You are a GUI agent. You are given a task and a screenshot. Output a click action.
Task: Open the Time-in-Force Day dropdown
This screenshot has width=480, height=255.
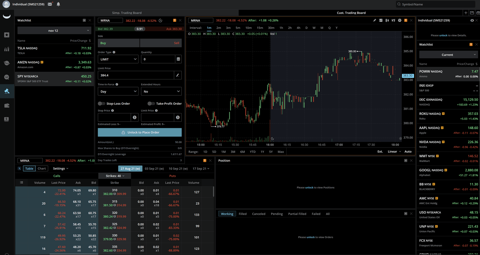click(x=118, y=91)
